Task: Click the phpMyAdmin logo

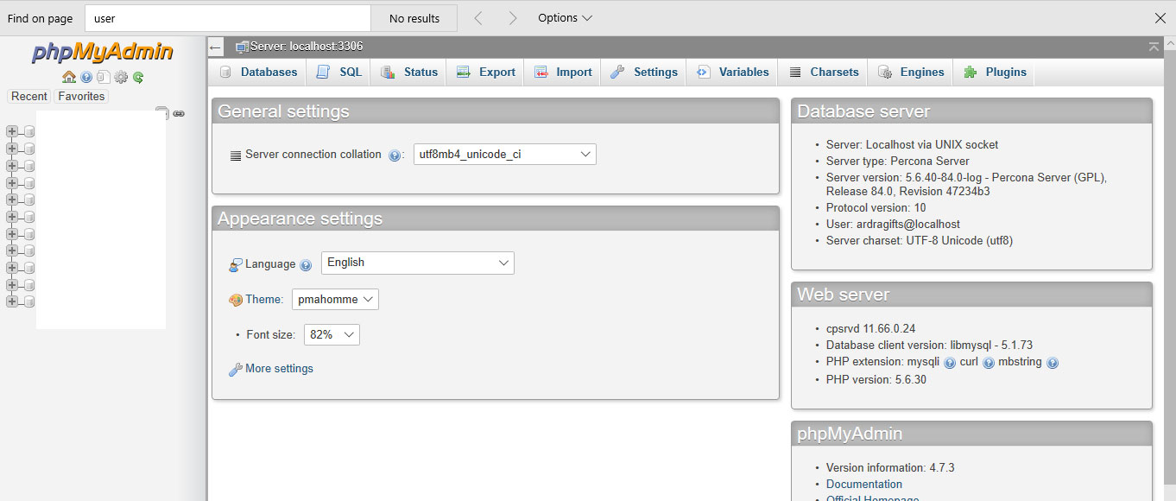Action: tap(103, 52)
